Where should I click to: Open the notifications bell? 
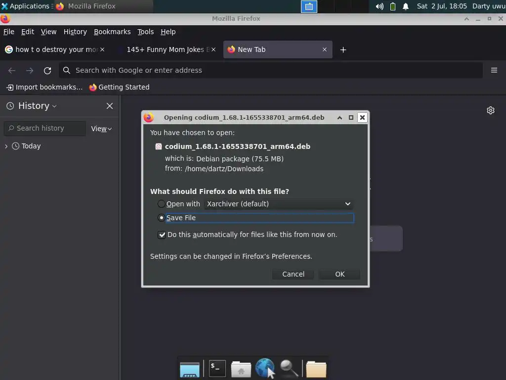tap(406, 6)
